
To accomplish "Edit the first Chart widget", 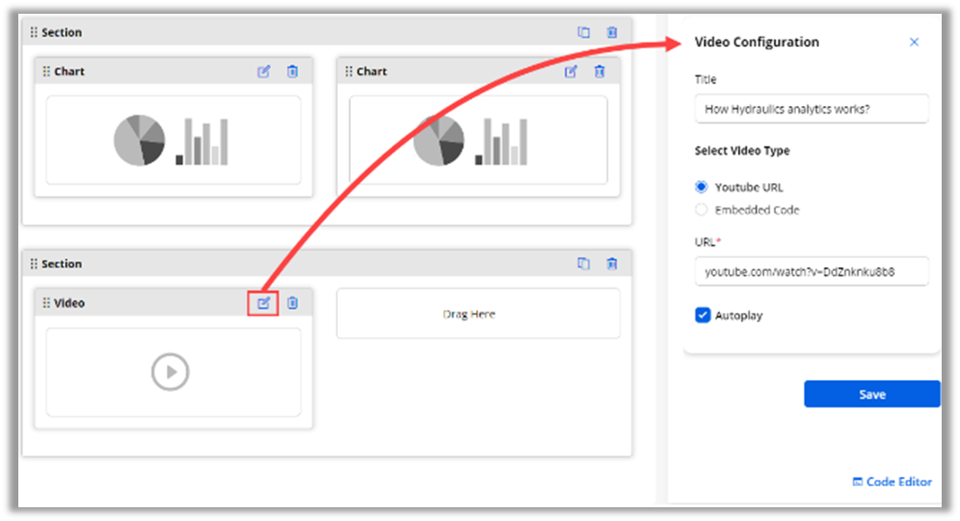I will (x=264, y=71).
